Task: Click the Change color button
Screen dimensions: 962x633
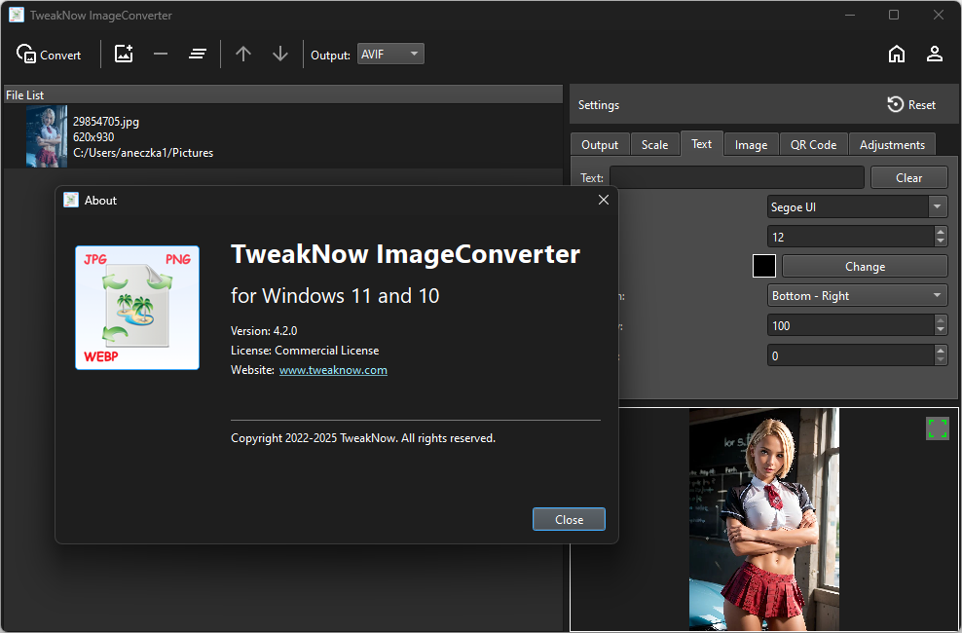Action: coord(865,266)
